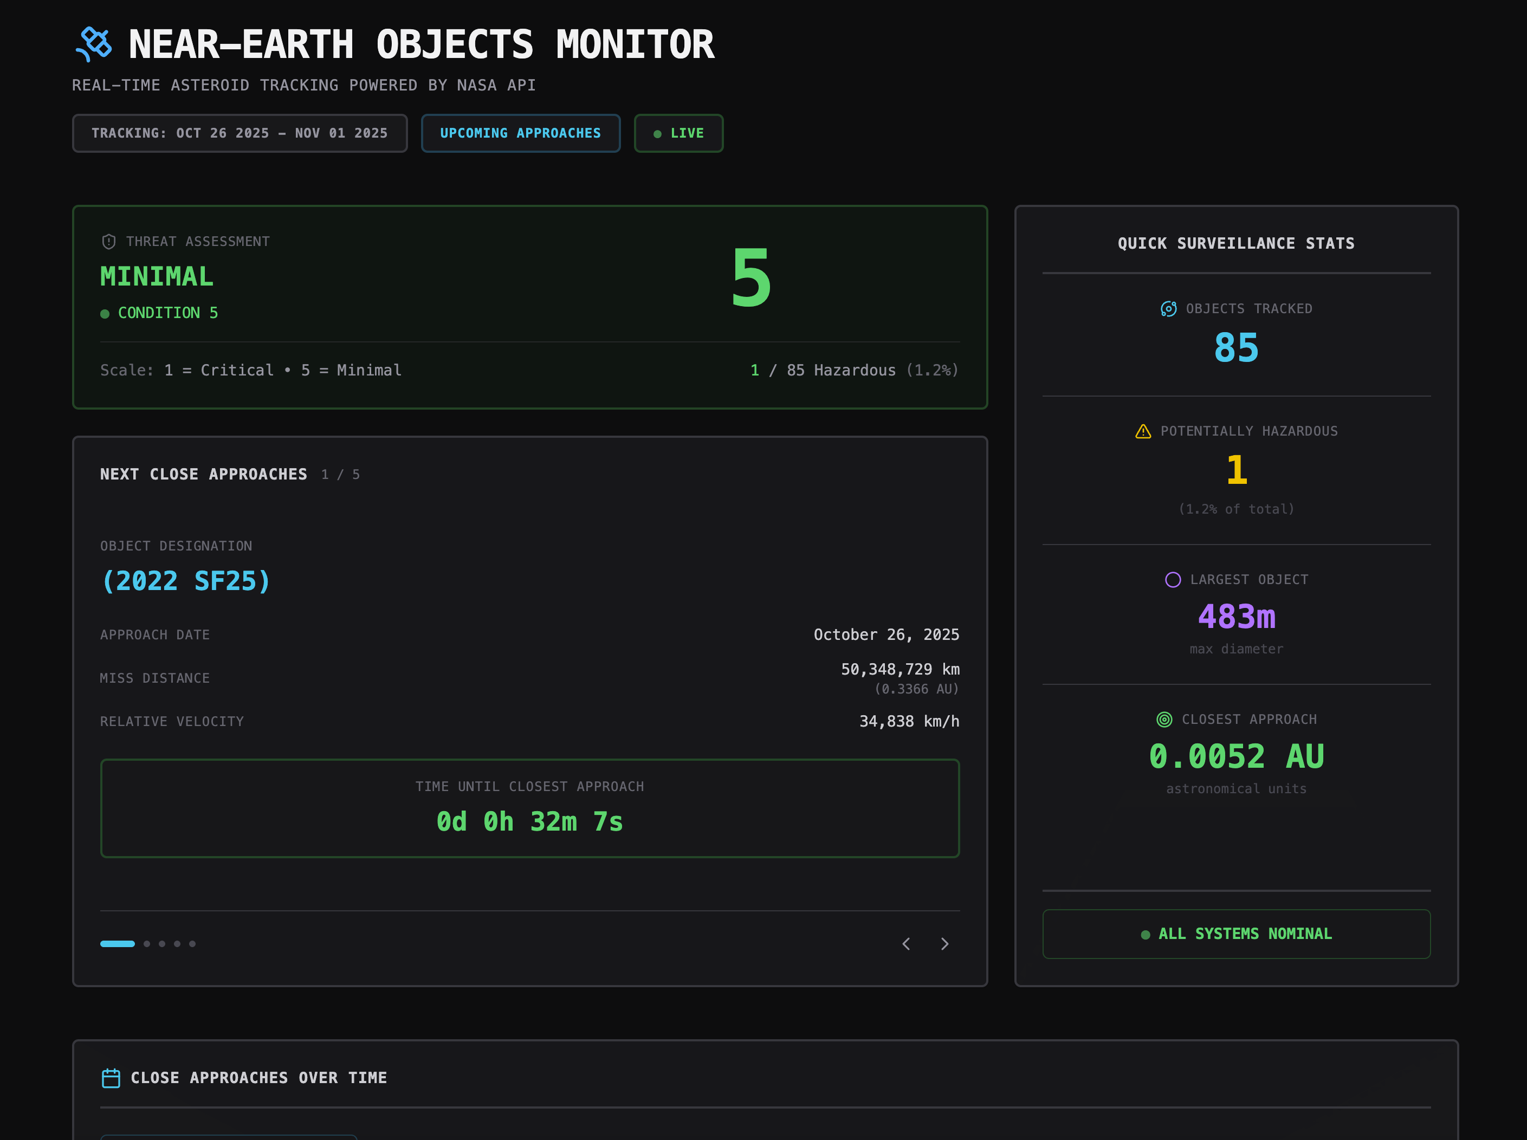Image resolution: width=1527 pixels, height=1140 pixels.
Task: Click the Next Close Approaches heading
Action: tap(204, 474)
